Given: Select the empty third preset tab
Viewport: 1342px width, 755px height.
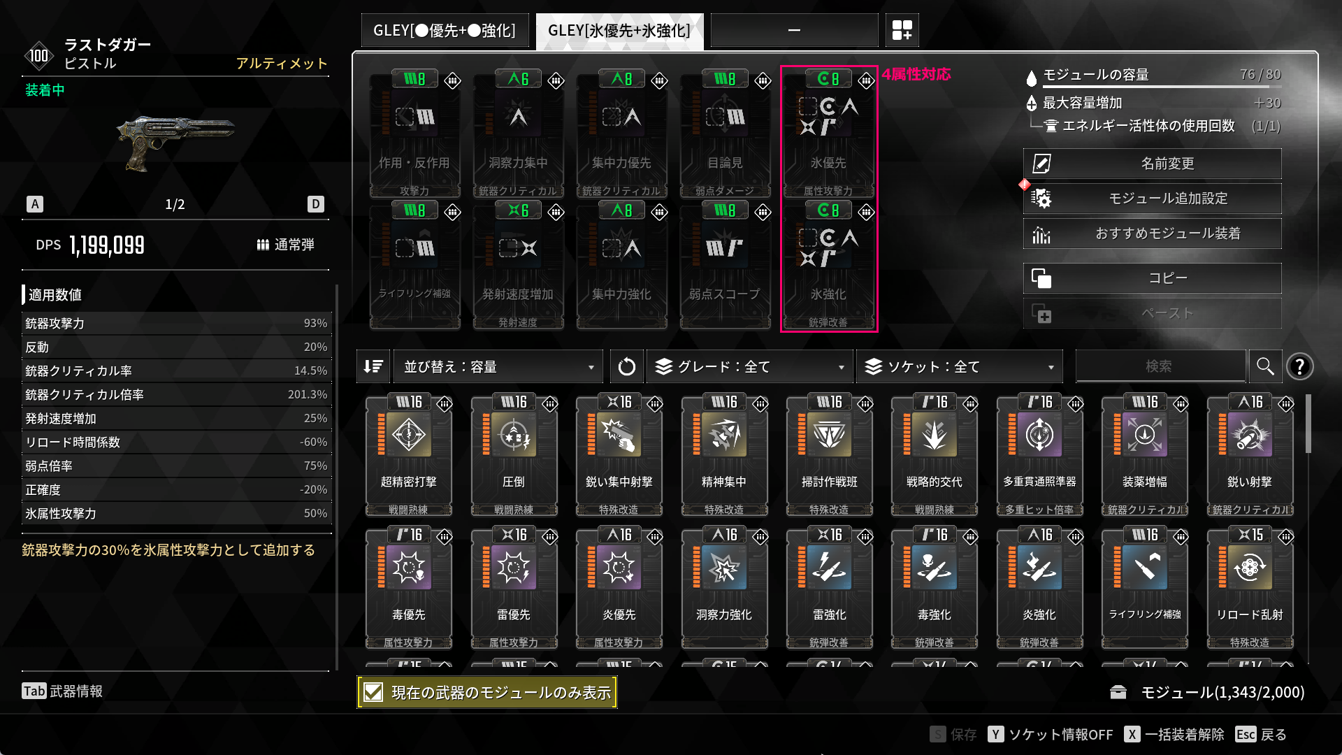Looking at the screenshot, I should click(x=794, y=31).
